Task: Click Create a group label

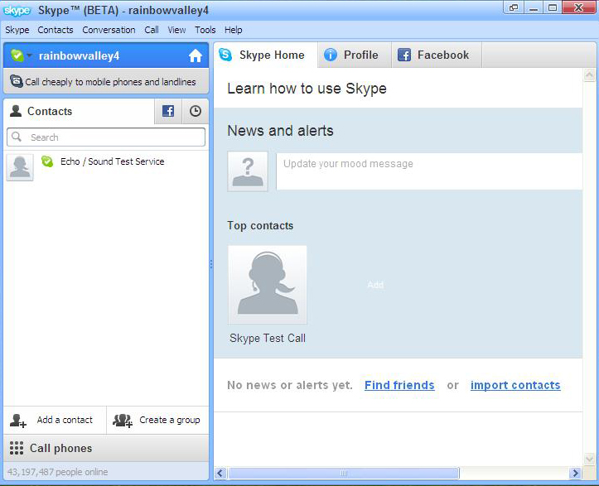Action: [x=170, y=420]
